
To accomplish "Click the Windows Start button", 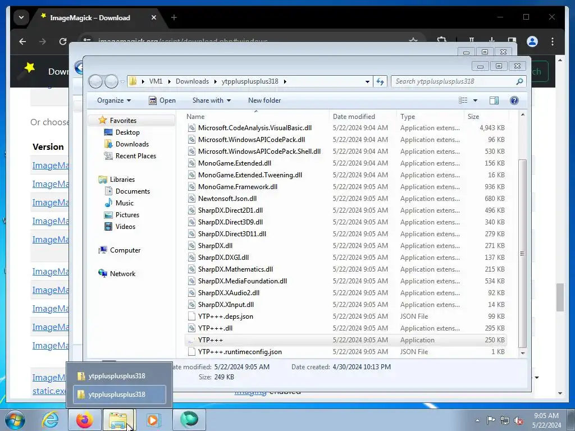I will [15, 420].
